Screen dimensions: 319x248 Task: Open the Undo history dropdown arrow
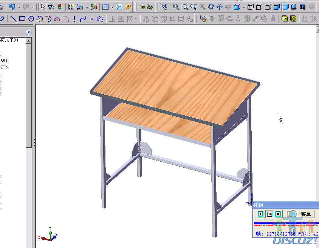coord(19,7)
